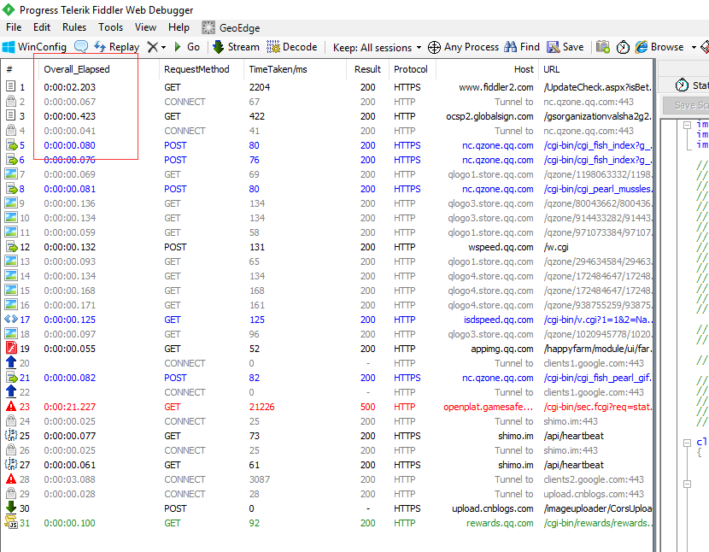
Task: Collapse the code tree node near 'cl'
Action: tap(688, 443)
